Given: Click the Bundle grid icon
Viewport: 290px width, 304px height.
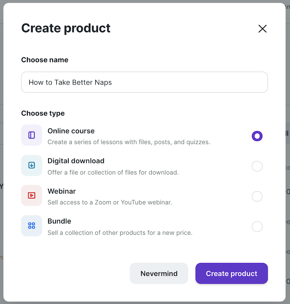Looking at the screenshot, I should point(31,226).
